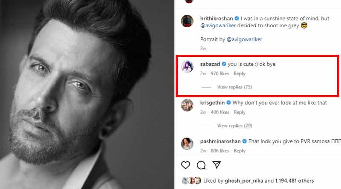Expand View replies (75) under sabazad
The width and height of the screenshot is (341, 189).
[234, 87]
